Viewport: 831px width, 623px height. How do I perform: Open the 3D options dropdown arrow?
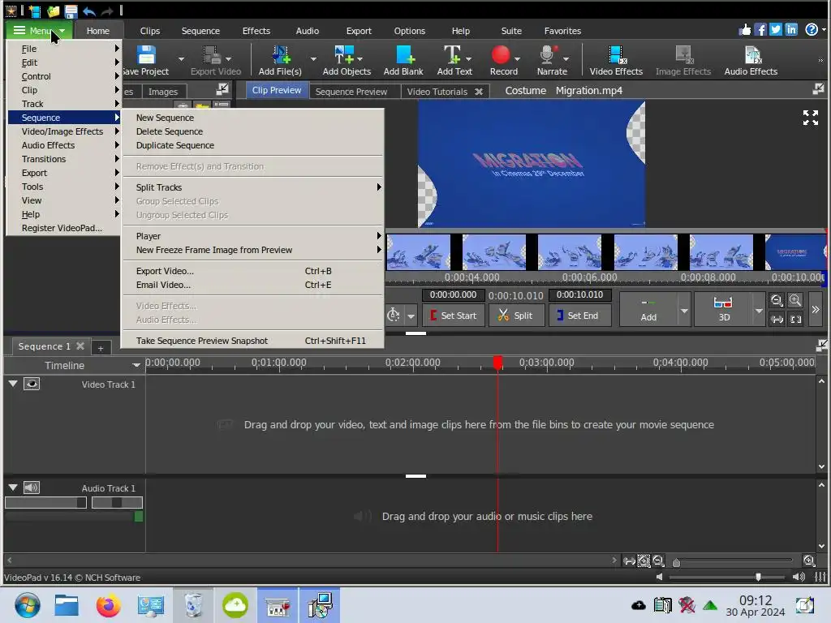(x=759, y=311)
